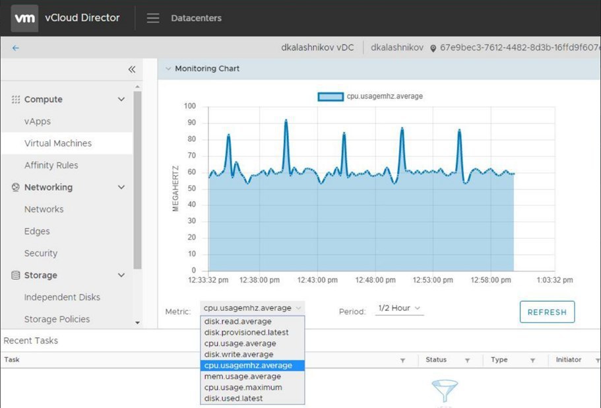Open Edges in the sidebar
Screen dimensions: 601x408
pos(37,231)
